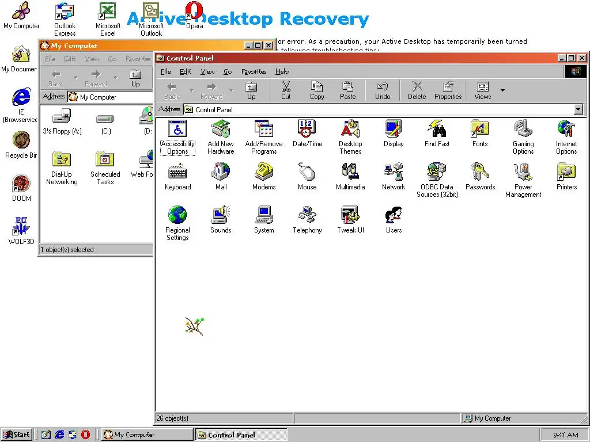Open Add New Hardware in Control Panel
This screenshot has width=590, height=442.
pyautogui.click(x=221, y=137)
